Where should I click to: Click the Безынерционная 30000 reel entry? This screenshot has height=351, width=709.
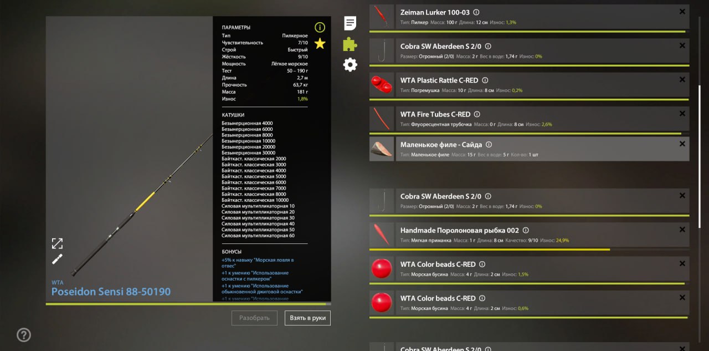(248, 152)
